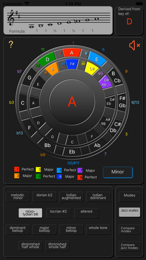Pick the diminished half whole scale
Viewport: 146px width, 260px height.
pos(31,245)
